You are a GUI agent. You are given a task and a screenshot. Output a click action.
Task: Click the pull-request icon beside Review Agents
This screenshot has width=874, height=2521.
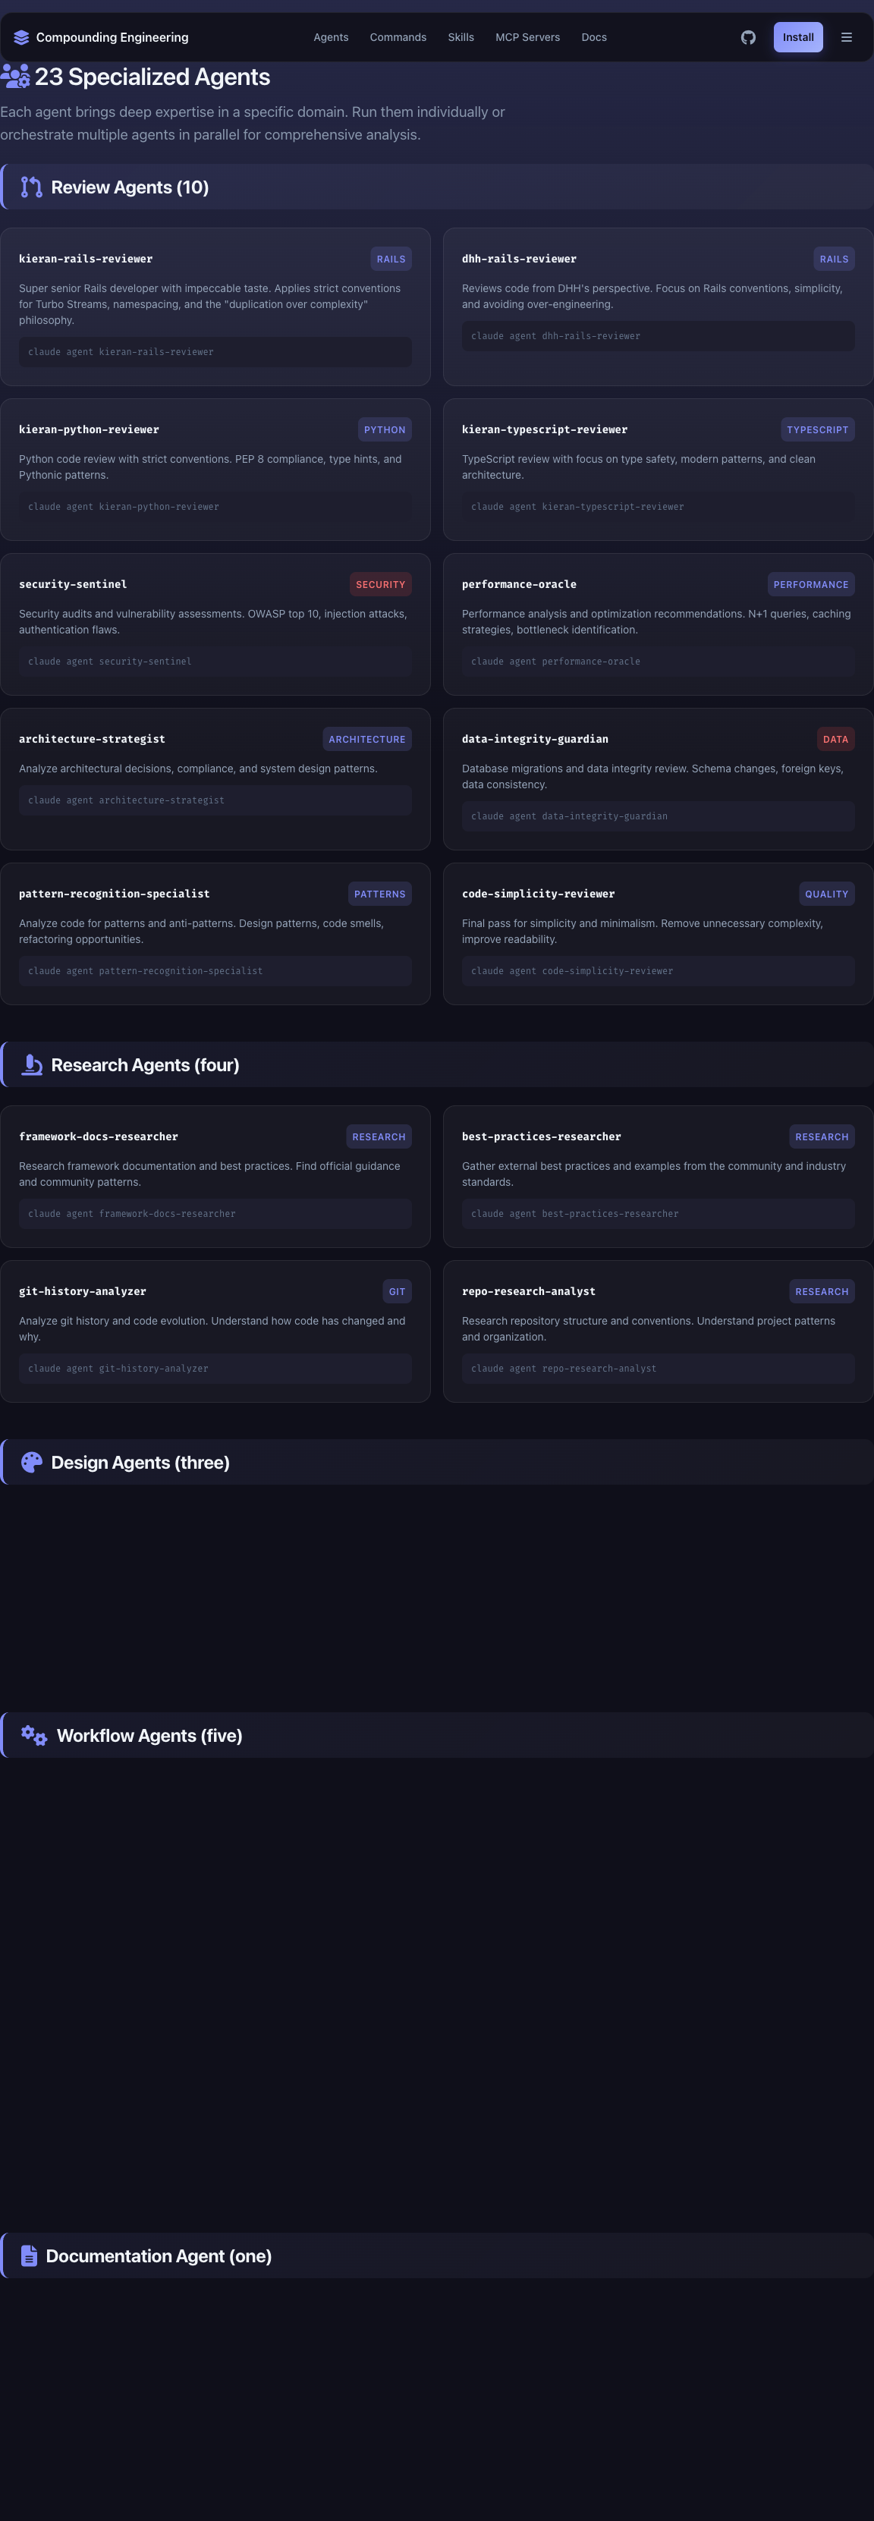click(x=31, y=187)
